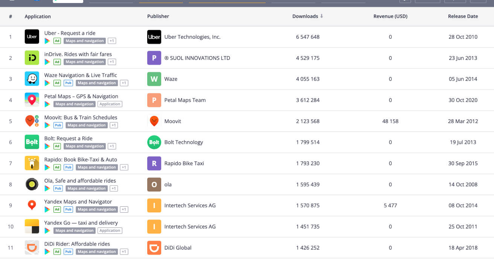
Task: Expand the +1 tag on Waze row
Action: click(124, 83)
